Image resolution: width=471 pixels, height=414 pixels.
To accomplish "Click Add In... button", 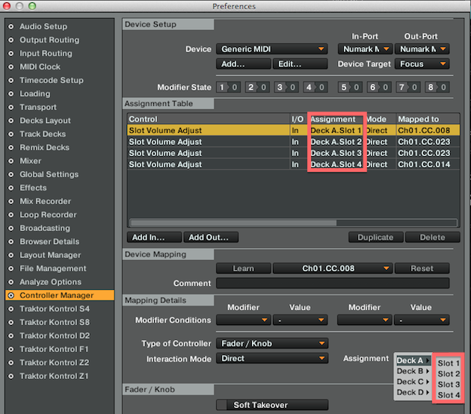I will pos(154,237).
